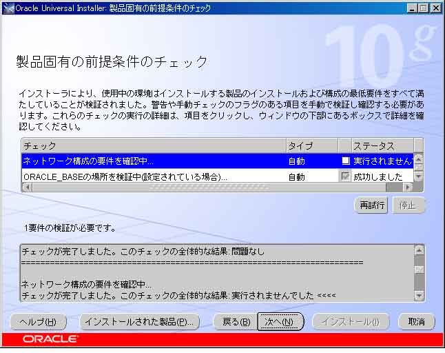Image resolution: width=445 pixels, height=353 pixels.
Task: Check the ネットワーク構成 status checkbox
Action: 345,161
